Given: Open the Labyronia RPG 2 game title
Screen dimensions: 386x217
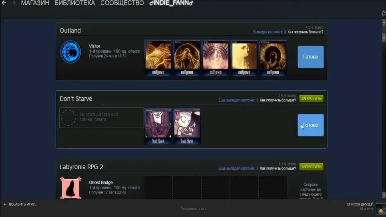Looking at the screenshot, I should point(81,167).
